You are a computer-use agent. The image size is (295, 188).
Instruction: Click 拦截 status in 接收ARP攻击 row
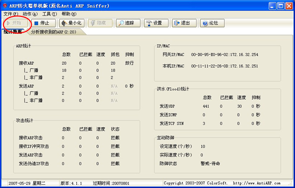115,138
